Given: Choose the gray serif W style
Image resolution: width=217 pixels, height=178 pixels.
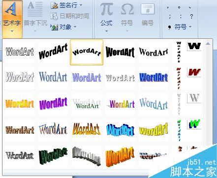Looking at the screenshot, I should (x=194, y=98).
